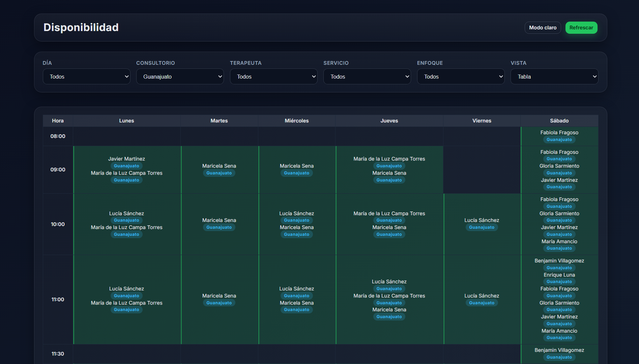Click Enrique Luna in Sábado 11:00 slot

559,275
